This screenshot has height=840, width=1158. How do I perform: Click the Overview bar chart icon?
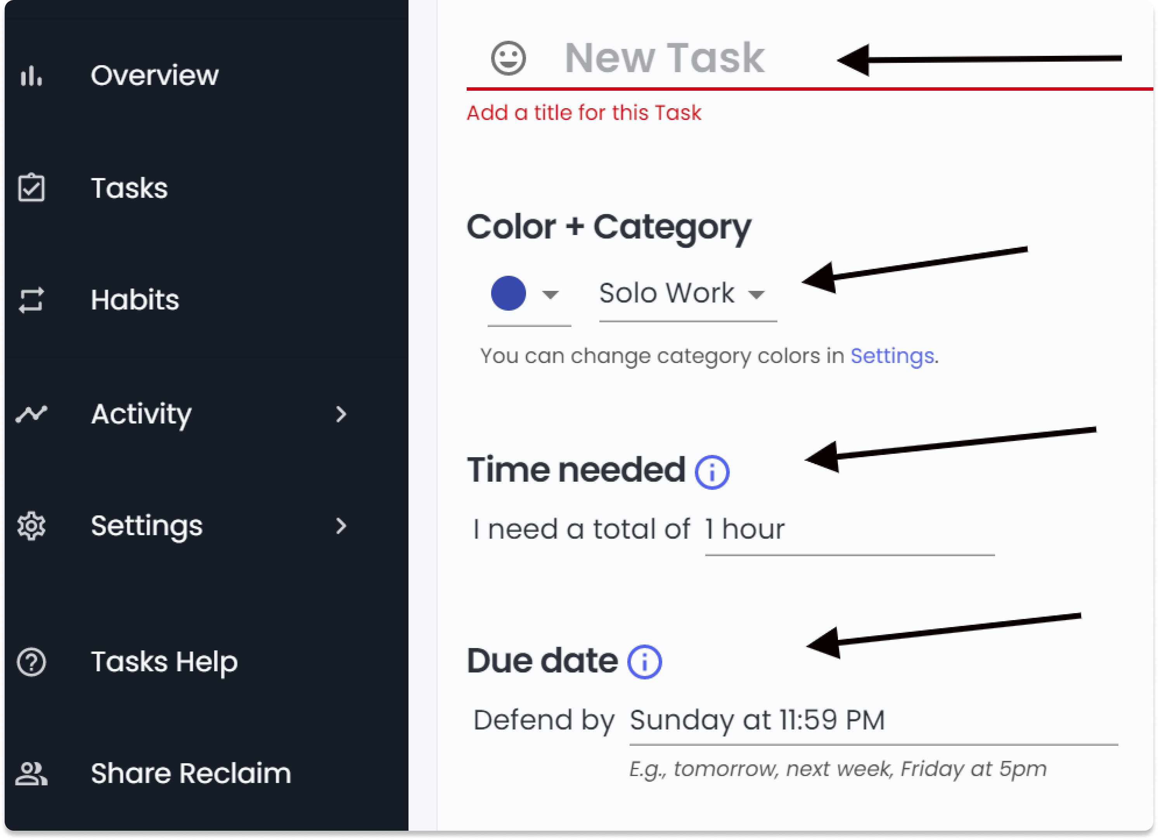31,76
